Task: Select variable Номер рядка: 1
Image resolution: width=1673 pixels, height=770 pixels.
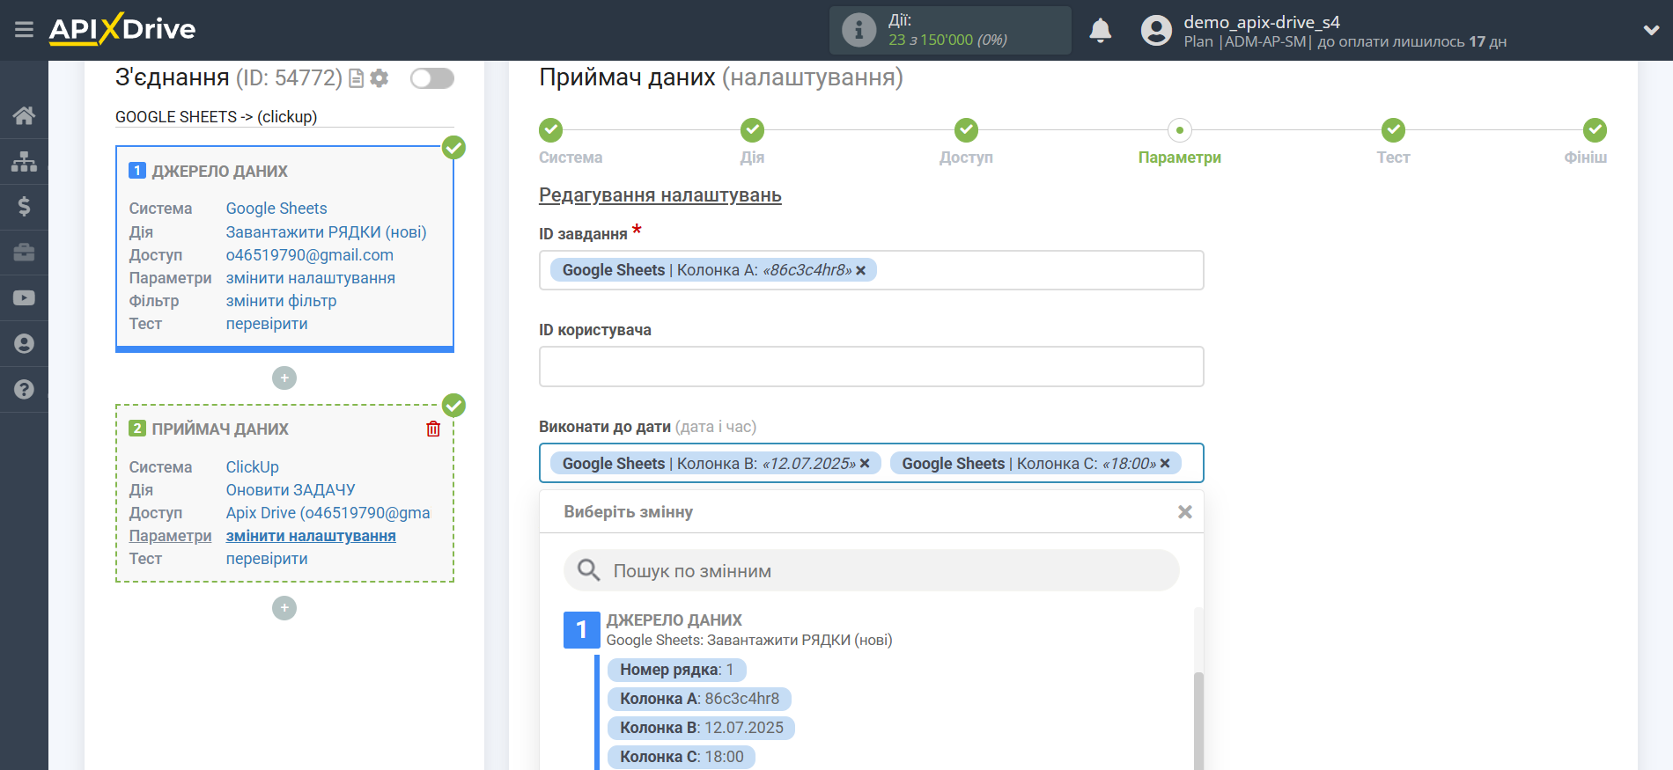Action: pos(676,670)
